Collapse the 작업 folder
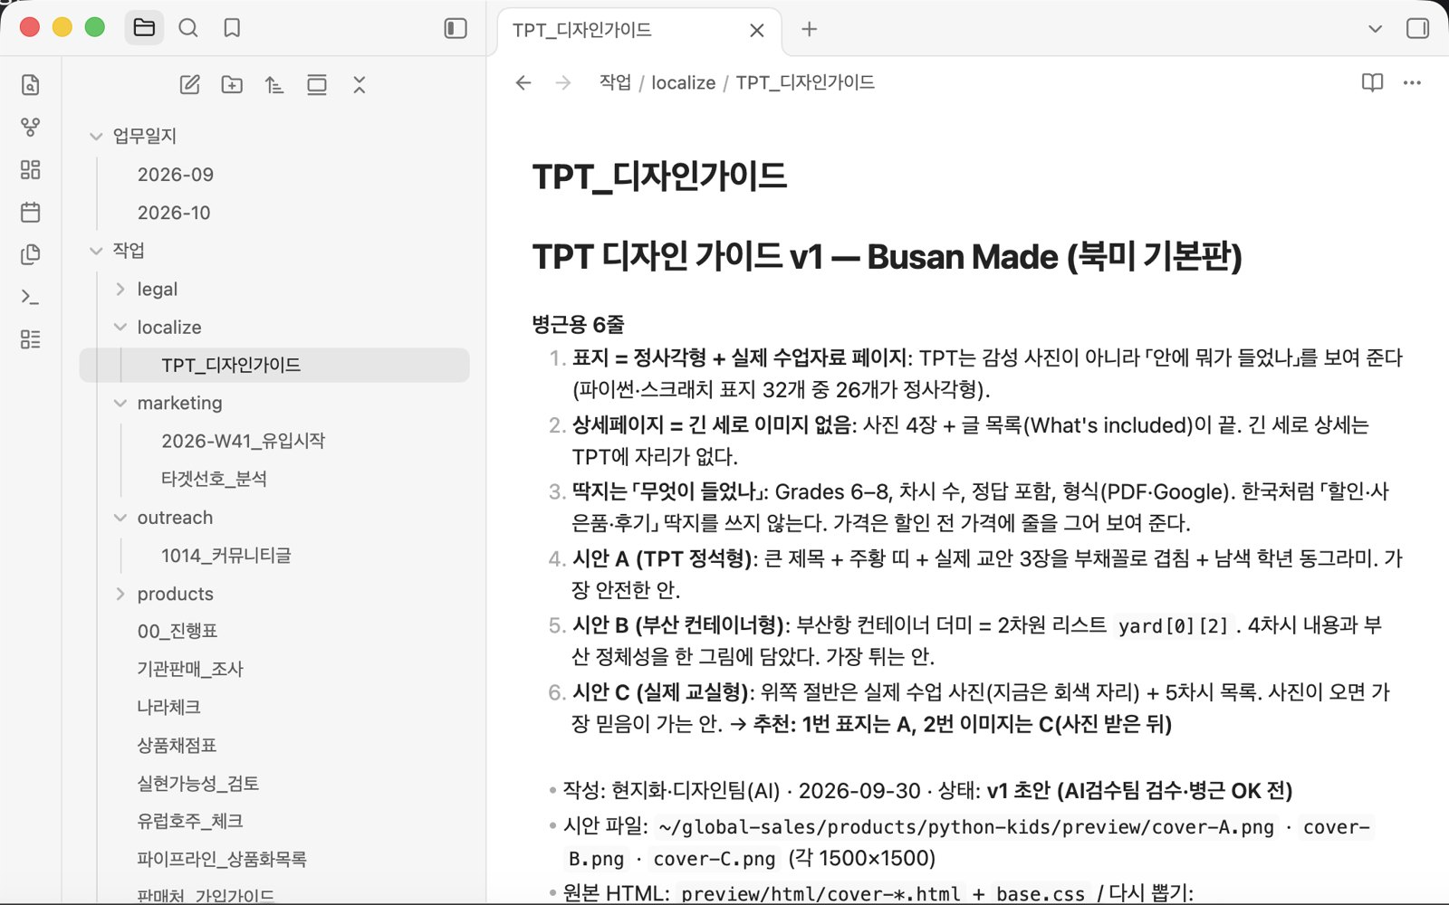The height and width of the screenshot is (905, 1449). [96, 251]
